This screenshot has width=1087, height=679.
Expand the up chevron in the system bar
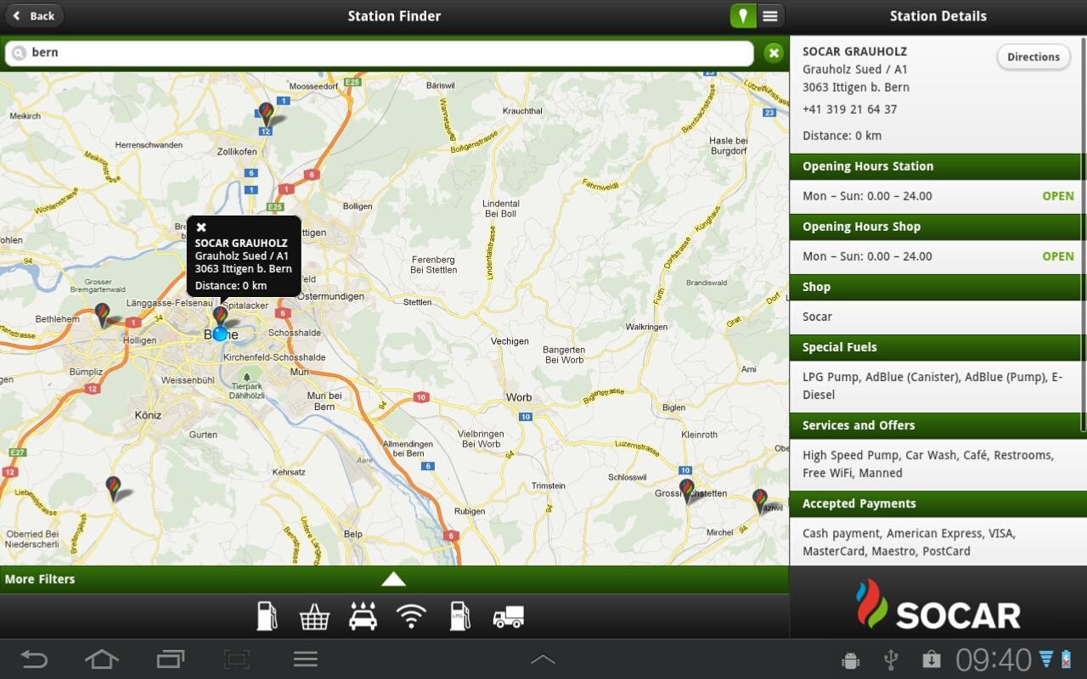point(543,659)
